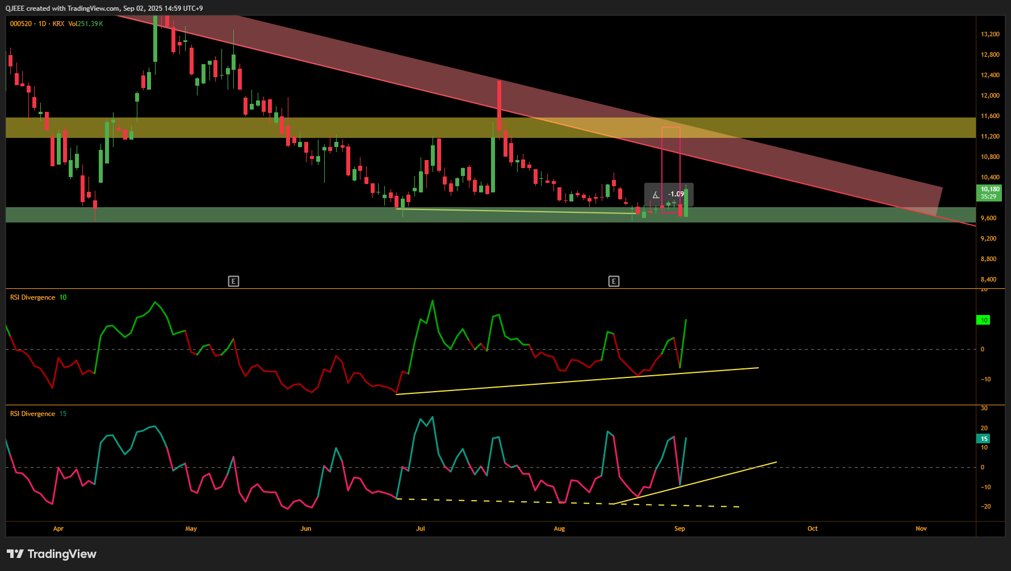
Task: Click the green RSI value tag 10
Action: 983,320
